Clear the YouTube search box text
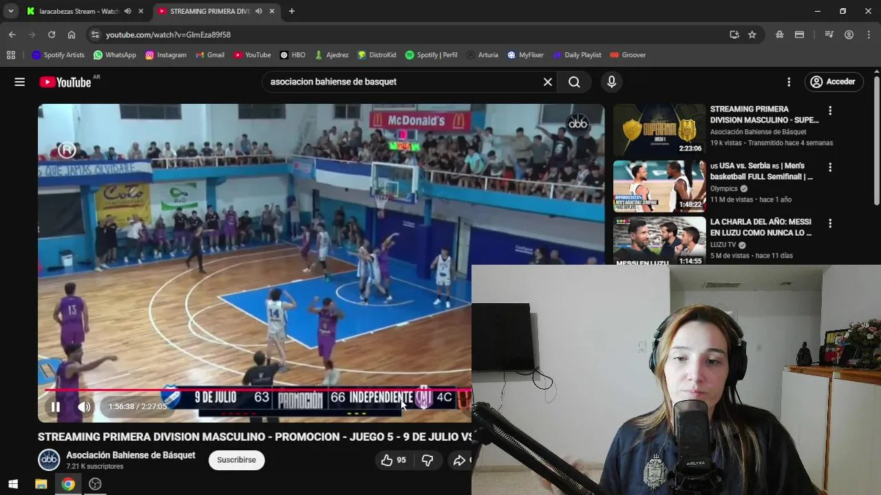Screen dimensions: 881x495 (548, 82)
